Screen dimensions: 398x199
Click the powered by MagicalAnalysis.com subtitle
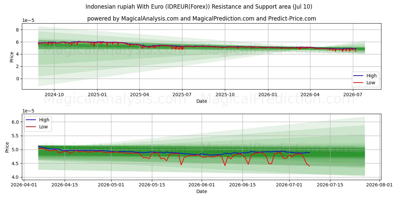[x=202, y=19]
